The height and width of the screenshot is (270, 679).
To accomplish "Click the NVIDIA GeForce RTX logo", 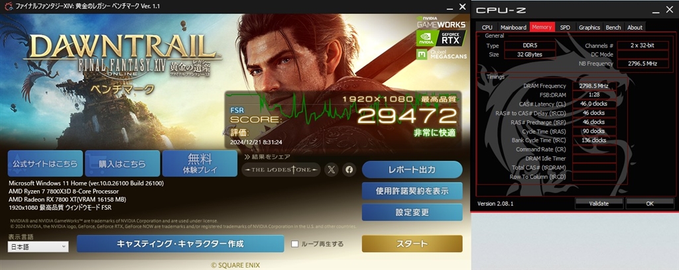I will (x=441, y=38).
